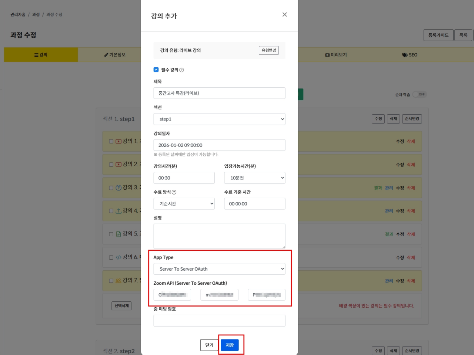The image size is (474, 355).
Task: Click the people icon of 강의 7
Action: pyautogui.click(x=118, y=281)
